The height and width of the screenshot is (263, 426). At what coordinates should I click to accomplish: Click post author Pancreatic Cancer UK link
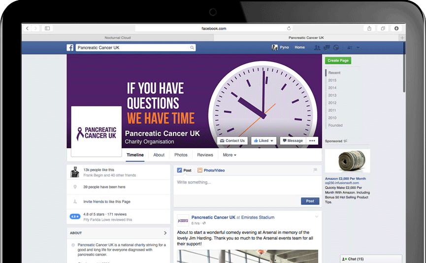coord(213,217)
